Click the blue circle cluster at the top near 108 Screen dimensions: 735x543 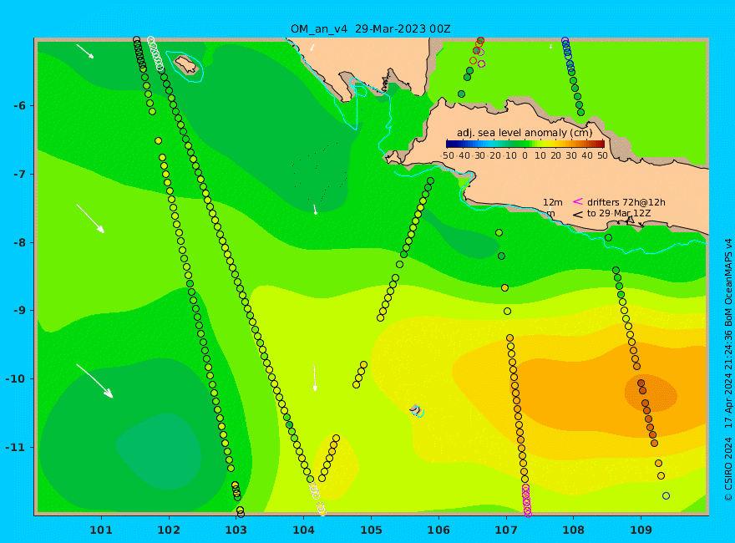[568, 54]
